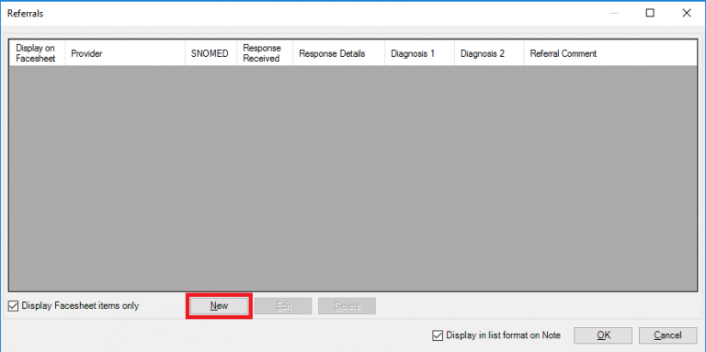Sort by the Diagnosis 2 column

(x=489, y=53)
